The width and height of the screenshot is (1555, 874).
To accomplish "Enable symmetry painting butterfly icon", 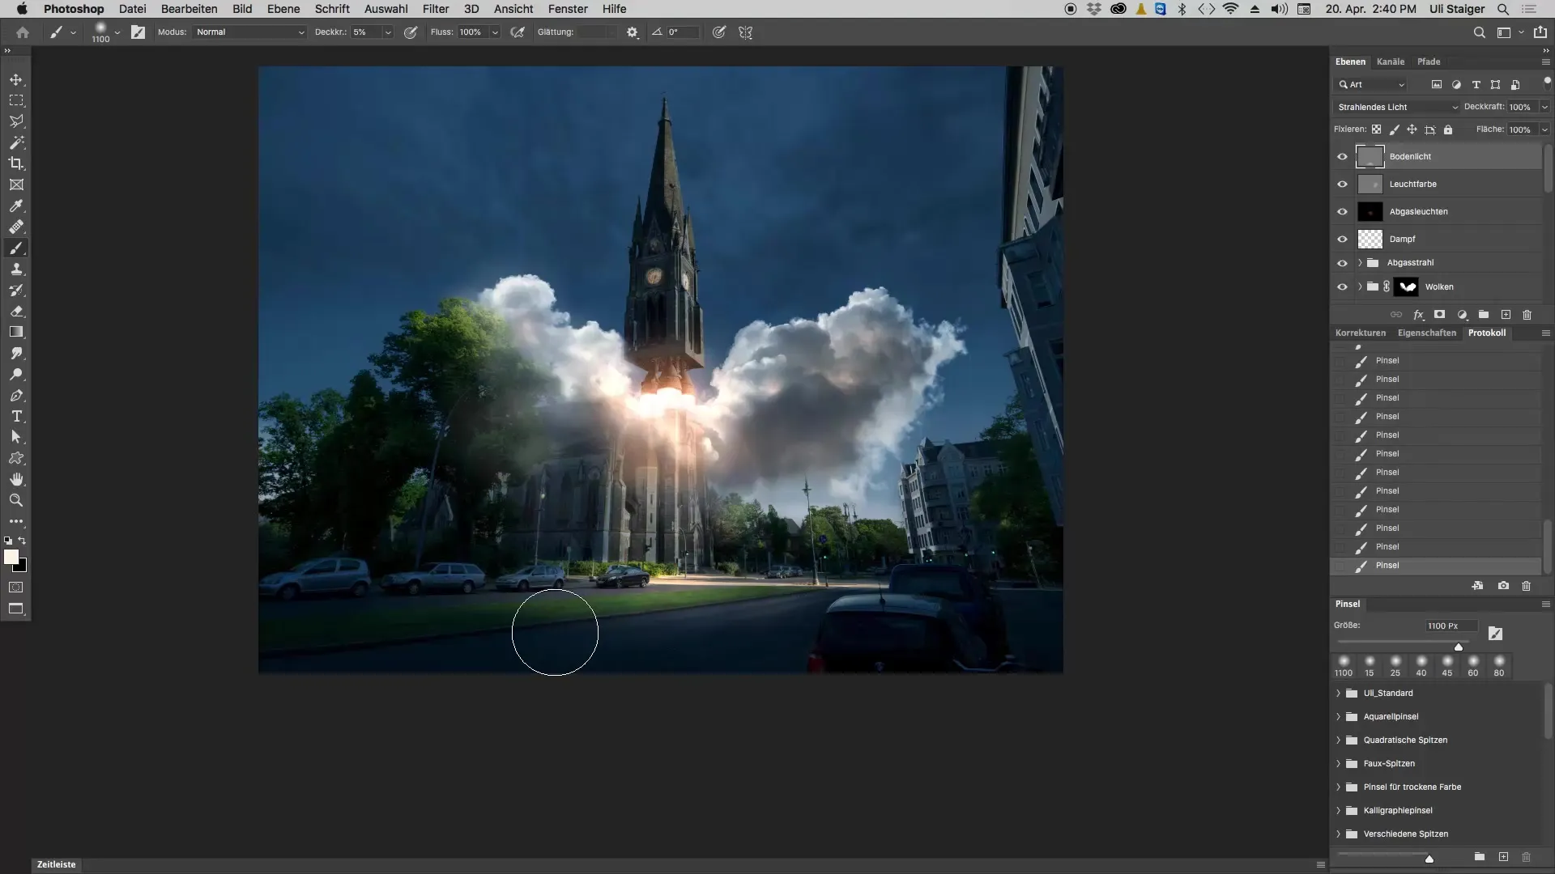I will [x=746, y=32].
